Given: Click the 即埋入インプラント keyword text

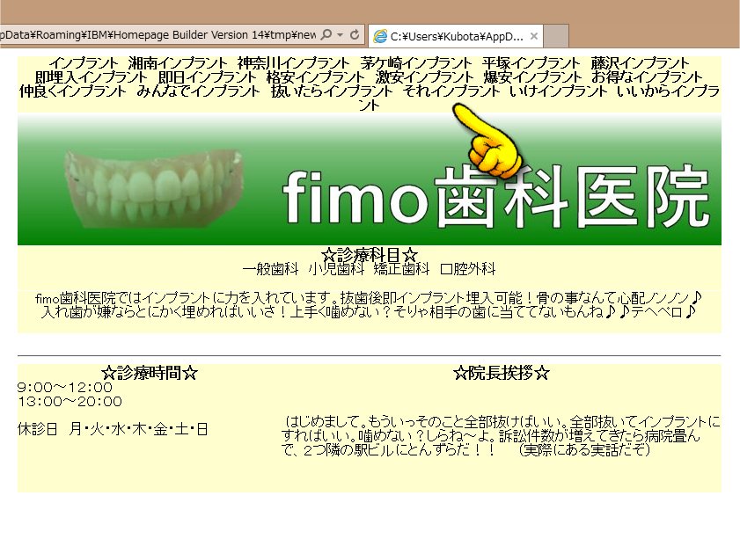Looking at the screenshot, I should tap(92, 77).
